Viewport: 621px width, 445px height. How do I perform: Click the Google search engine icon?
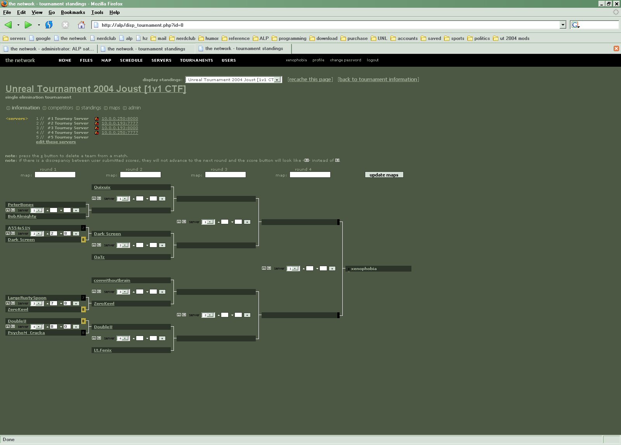(576, 25)
